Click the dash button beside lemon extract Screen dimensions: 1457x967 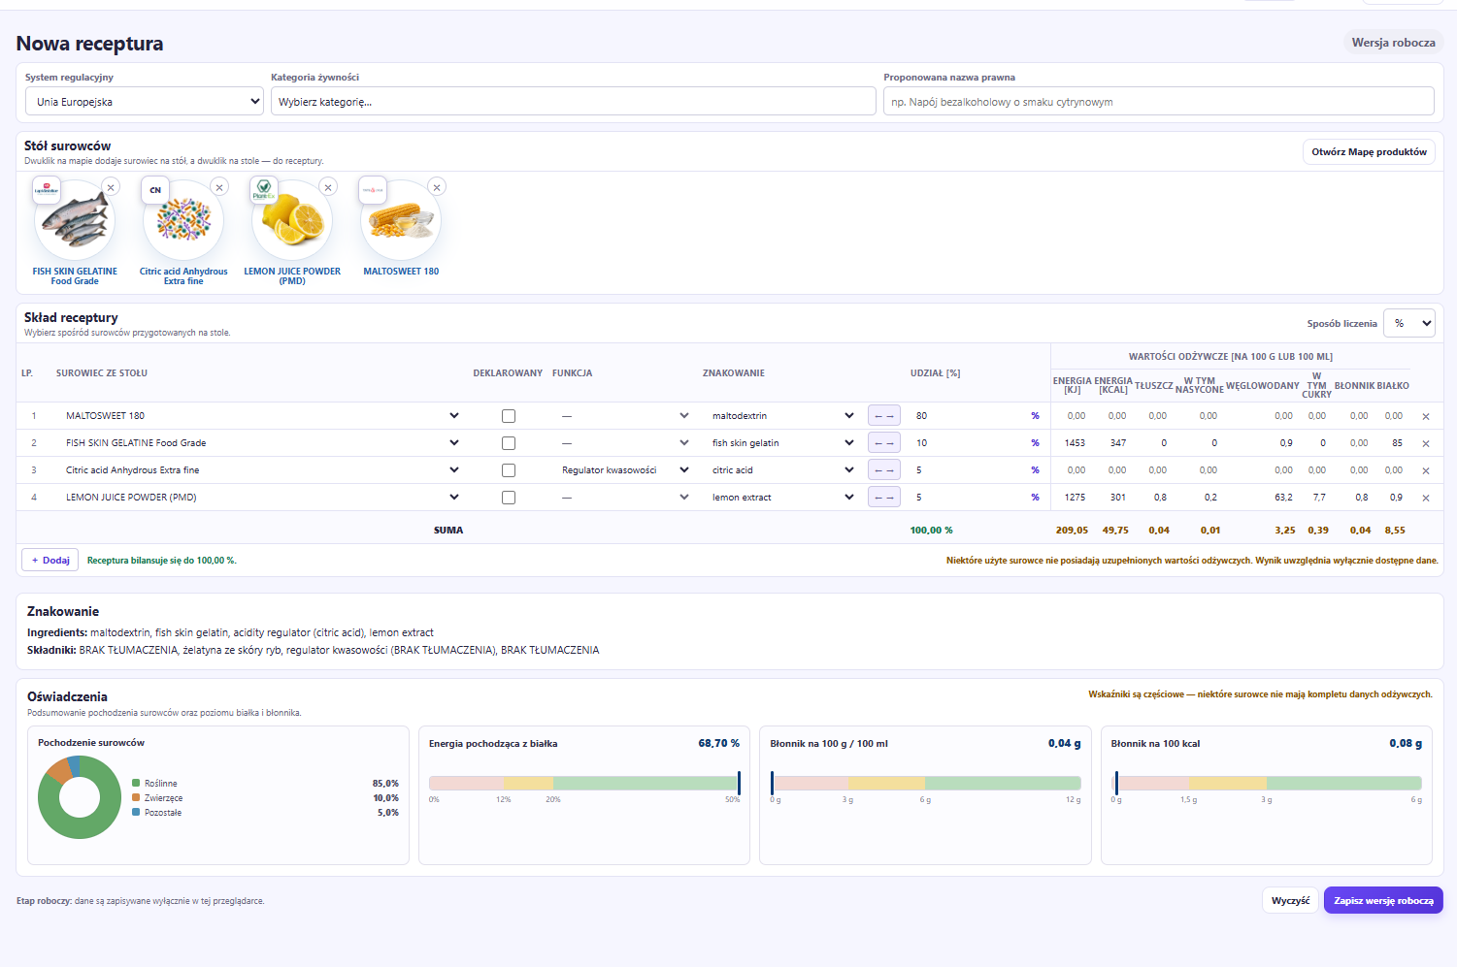point(884,498)
